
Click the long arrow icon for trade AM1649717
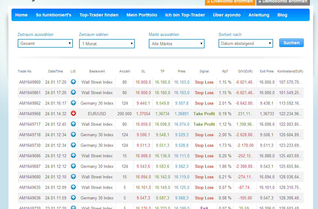[73, 124]
